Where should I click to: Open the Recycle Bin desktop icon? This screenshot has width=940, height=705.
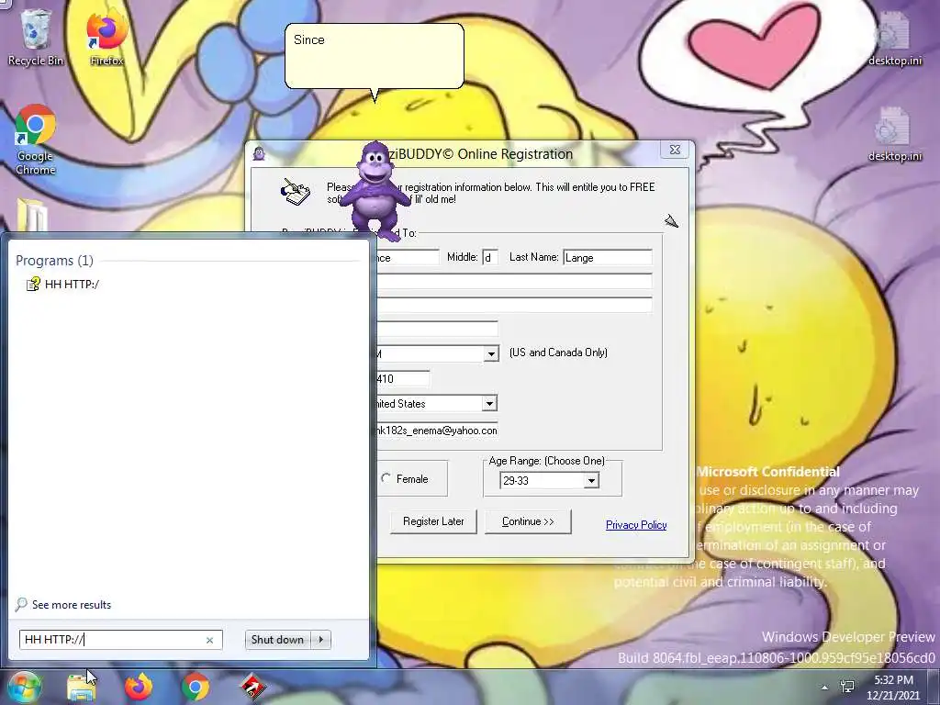[x=35, y=37]
